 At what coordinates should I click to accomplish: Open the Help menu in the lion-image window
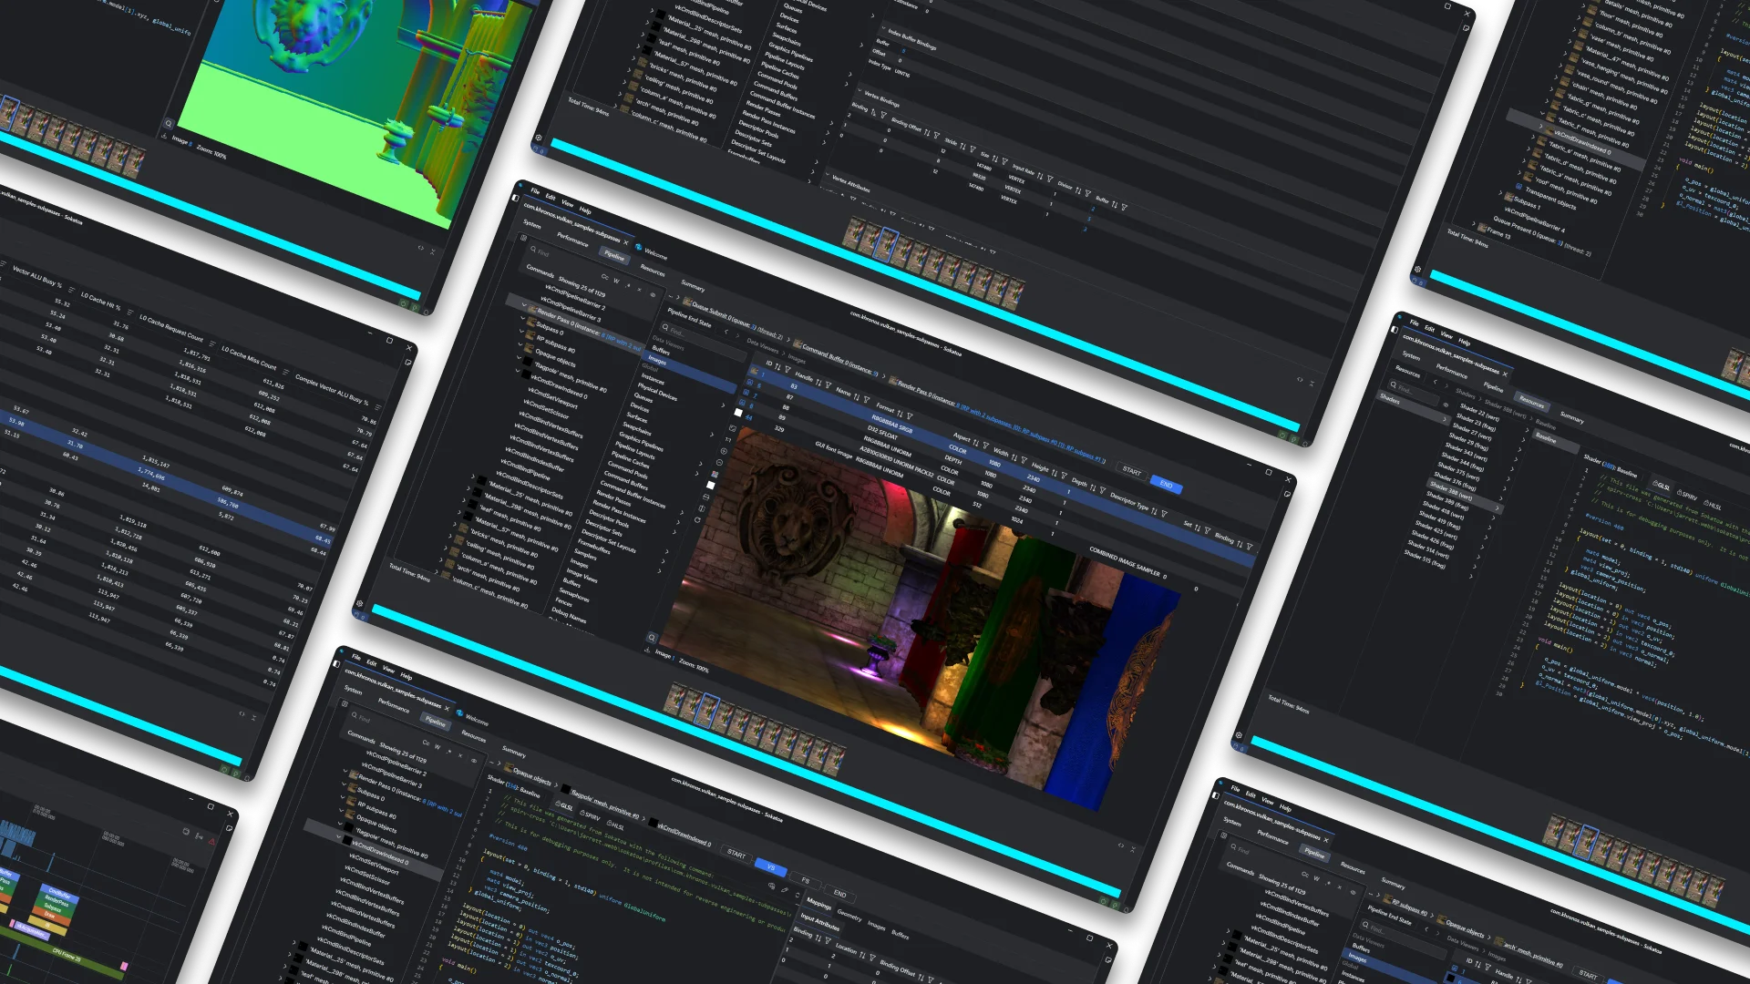[x=585, y=210]
